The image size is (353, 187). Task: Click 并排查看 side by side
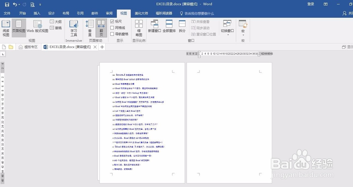point(200,22)
